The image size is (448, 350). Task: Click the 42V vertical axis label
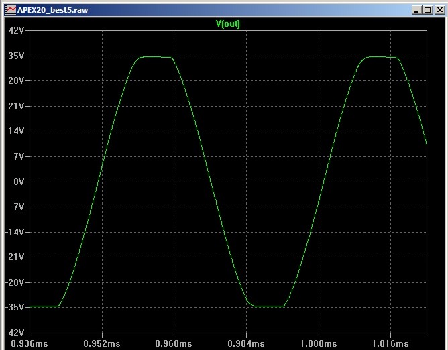tap(16, 30)
